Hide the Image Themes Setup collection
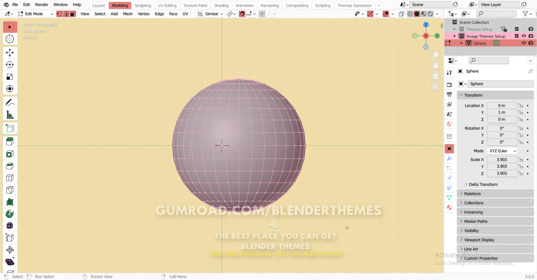 coord(524,36)
